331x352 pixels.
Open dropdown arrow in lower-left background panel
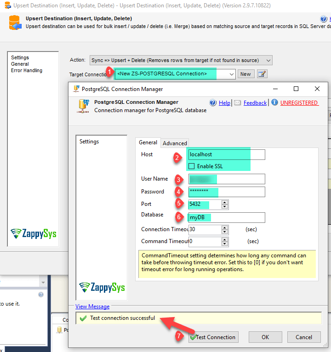(x=43, y=283)
